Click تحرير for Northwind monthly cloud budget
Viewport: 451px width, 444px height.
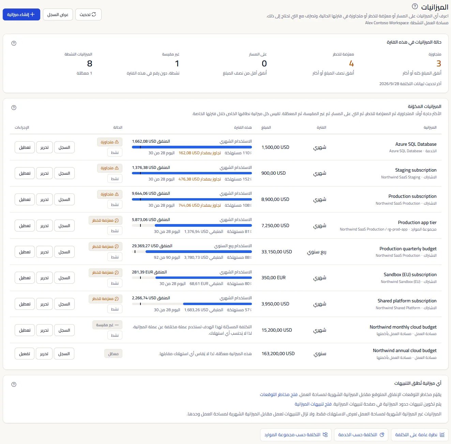click(45, 330)
